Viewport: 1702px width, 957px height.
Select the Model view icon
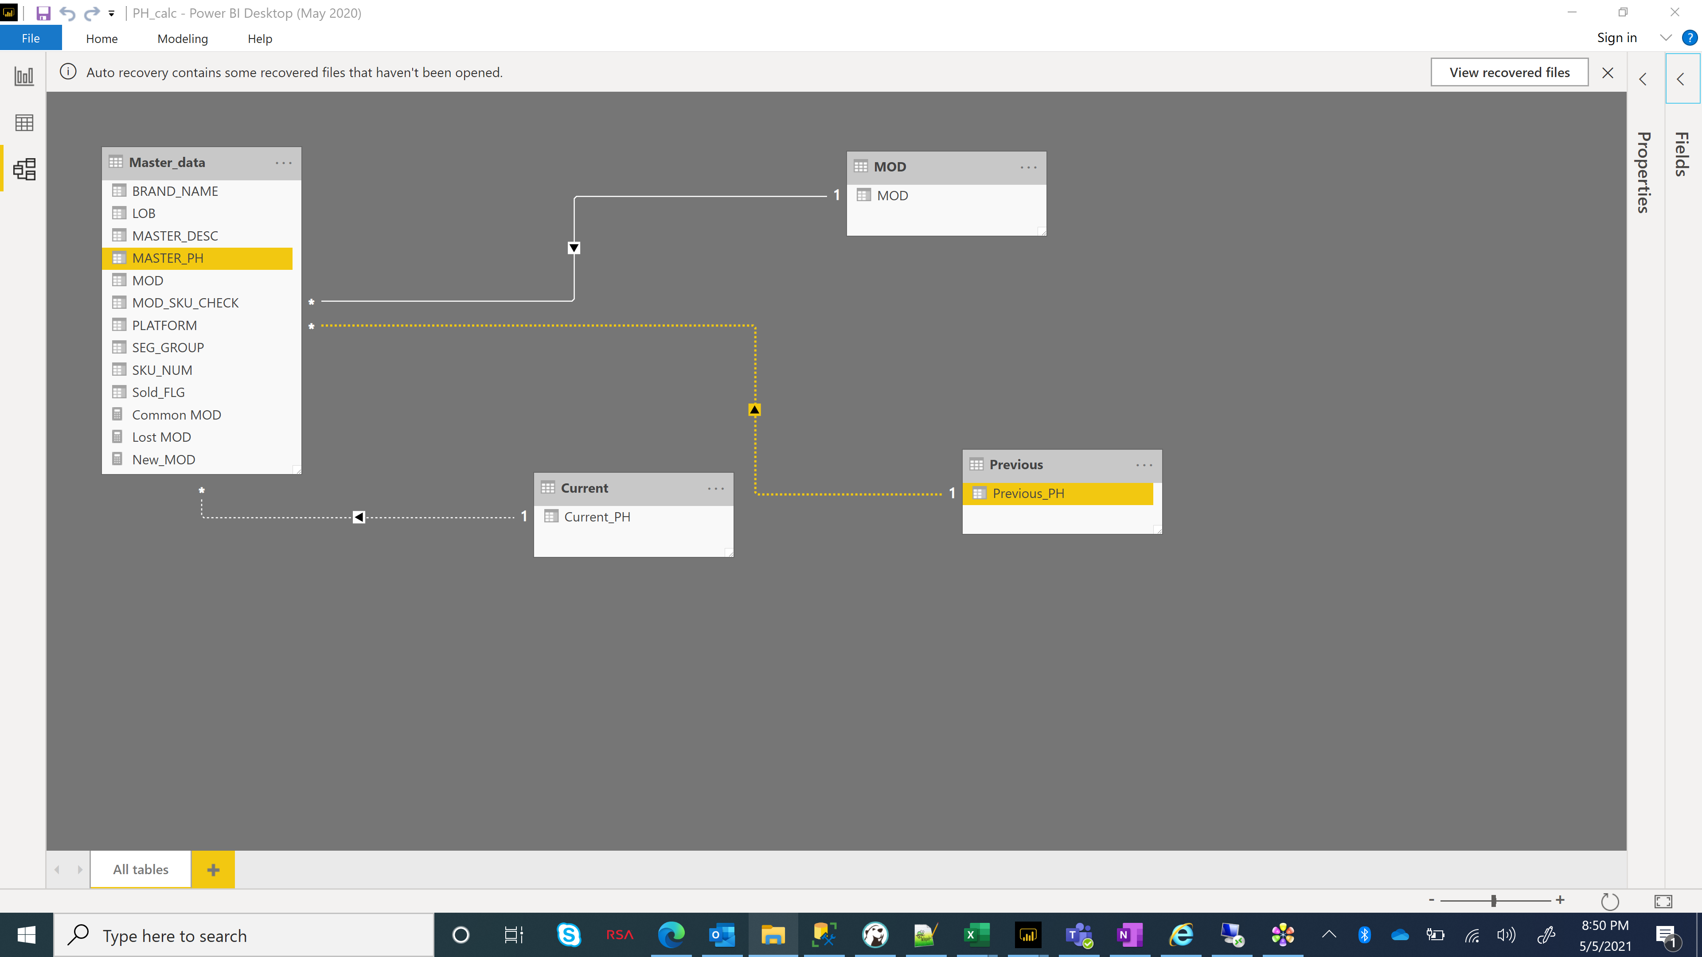click(x=24, y=169)
